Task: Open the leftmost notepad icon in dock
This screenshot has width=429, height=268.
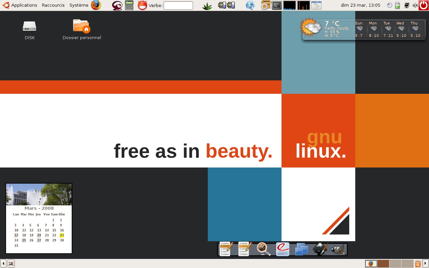Action: [x=226, y=249]
